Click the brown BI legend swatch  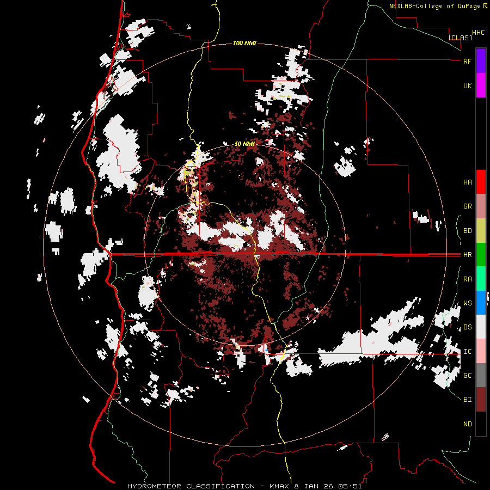[x=481, y=400]
